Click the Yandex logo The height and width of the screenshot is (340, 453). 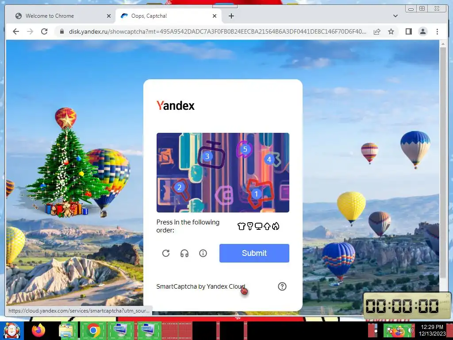click(175, 105)
